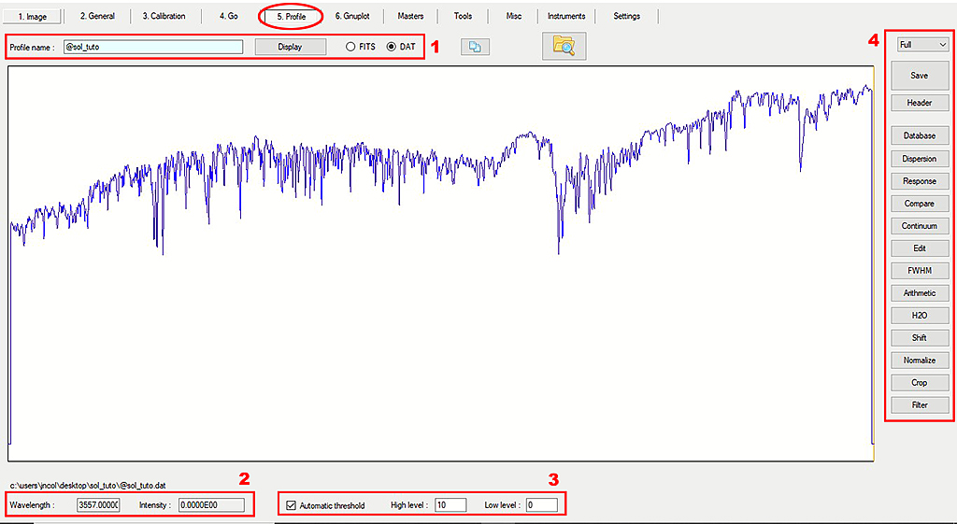Switch to the 5. Profile tab
The width and height of the screenshot is (957, 524).
point(291,16)
